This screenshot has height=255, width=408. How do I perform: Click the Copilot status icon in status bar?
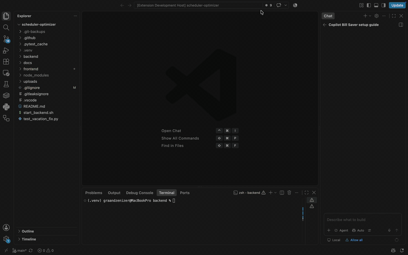click(393, 251)
